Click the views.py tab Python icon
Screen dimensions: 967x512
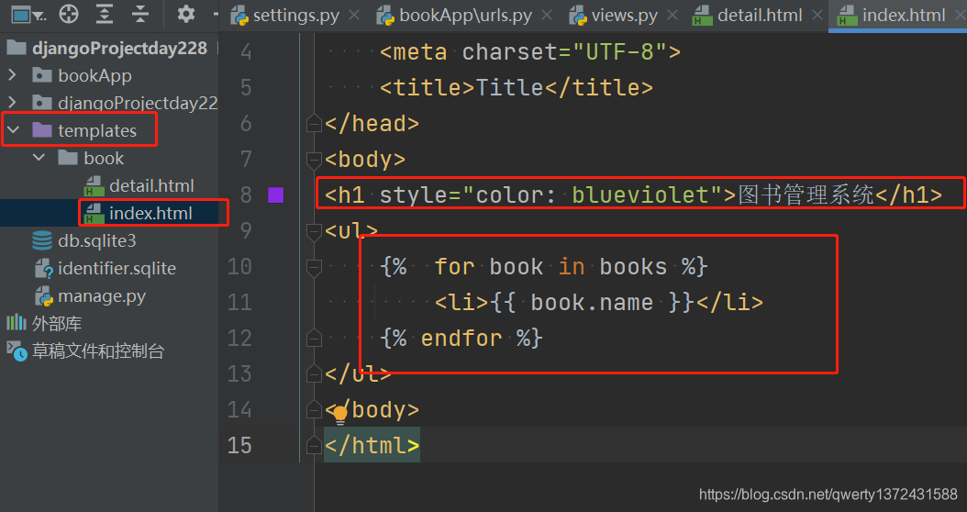pyautogui.click(x=578, y=16)
